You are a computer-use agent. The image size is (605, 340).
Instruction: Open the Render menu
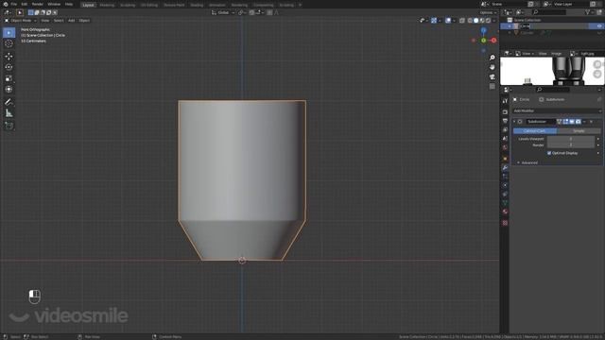pos(38,4)
